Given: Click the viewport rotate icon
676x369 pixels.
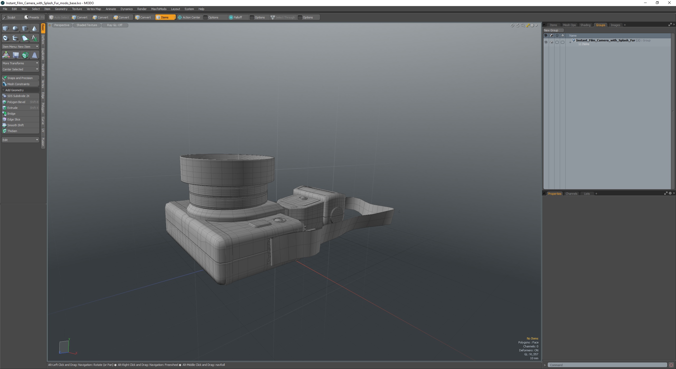Looking at the screenshot, I should coord(518,25).
